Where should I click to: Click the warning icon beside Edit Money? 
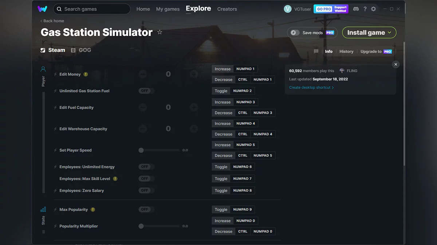click(x=86, y=74)
